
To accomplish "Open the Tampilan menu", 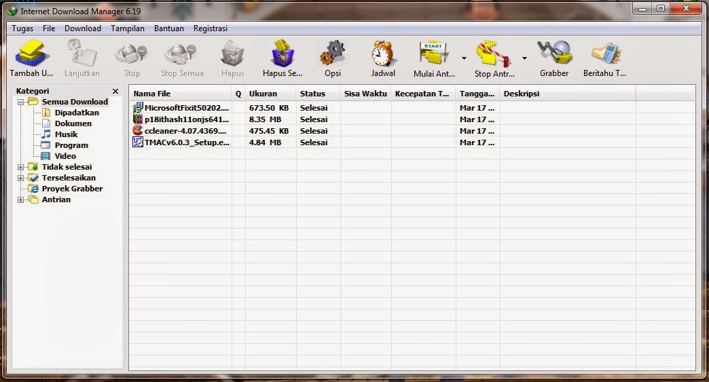I will point(128,28).
